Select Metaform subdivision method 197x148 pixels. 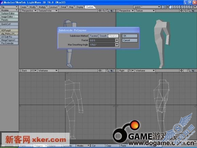[x=113, y=36]
